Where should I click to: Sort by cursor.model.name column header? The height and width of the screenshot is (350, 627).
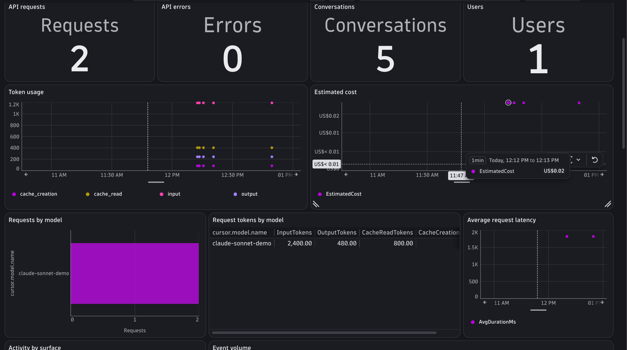click(x=240, y=233)
